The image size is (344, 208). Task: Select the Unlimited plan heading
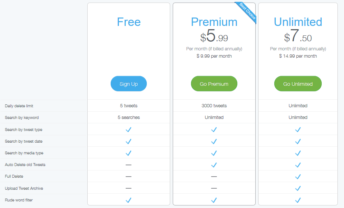(298, 22)
